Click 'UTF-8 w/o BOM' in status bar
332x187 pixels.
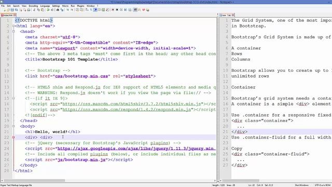click(323, 185)
